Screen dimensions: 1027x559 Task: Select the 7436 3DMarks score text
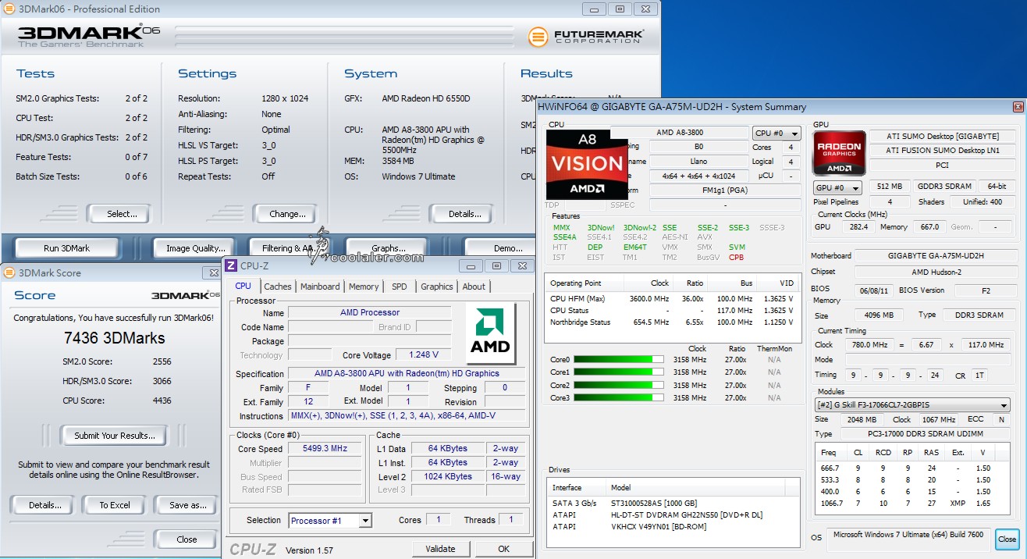pyautogui.click(x=115, y=338)
